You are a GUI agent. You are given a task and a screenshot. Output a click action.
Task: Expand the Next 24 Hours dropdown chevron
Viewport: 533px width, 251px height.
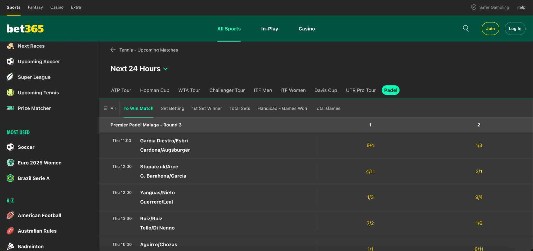pyautogui.click(x=165, y=69)
